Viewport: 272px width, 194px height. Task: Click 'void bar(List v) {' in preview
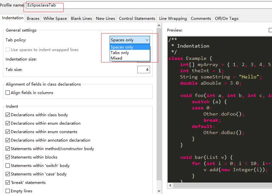click(206, 157)
